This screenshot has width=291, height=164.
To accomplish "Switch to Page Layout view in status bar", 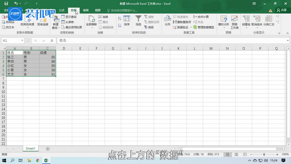I will click(236, 154).
